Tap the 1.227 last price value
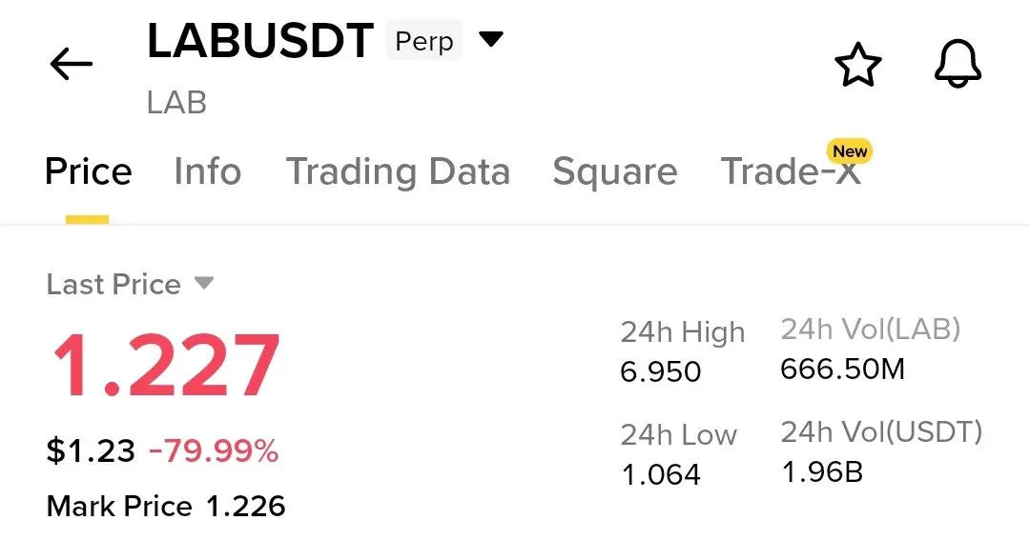Screen dimensions: 1030x560 (166, 366)
